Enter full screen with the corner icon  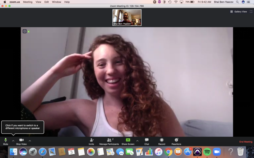251,12
